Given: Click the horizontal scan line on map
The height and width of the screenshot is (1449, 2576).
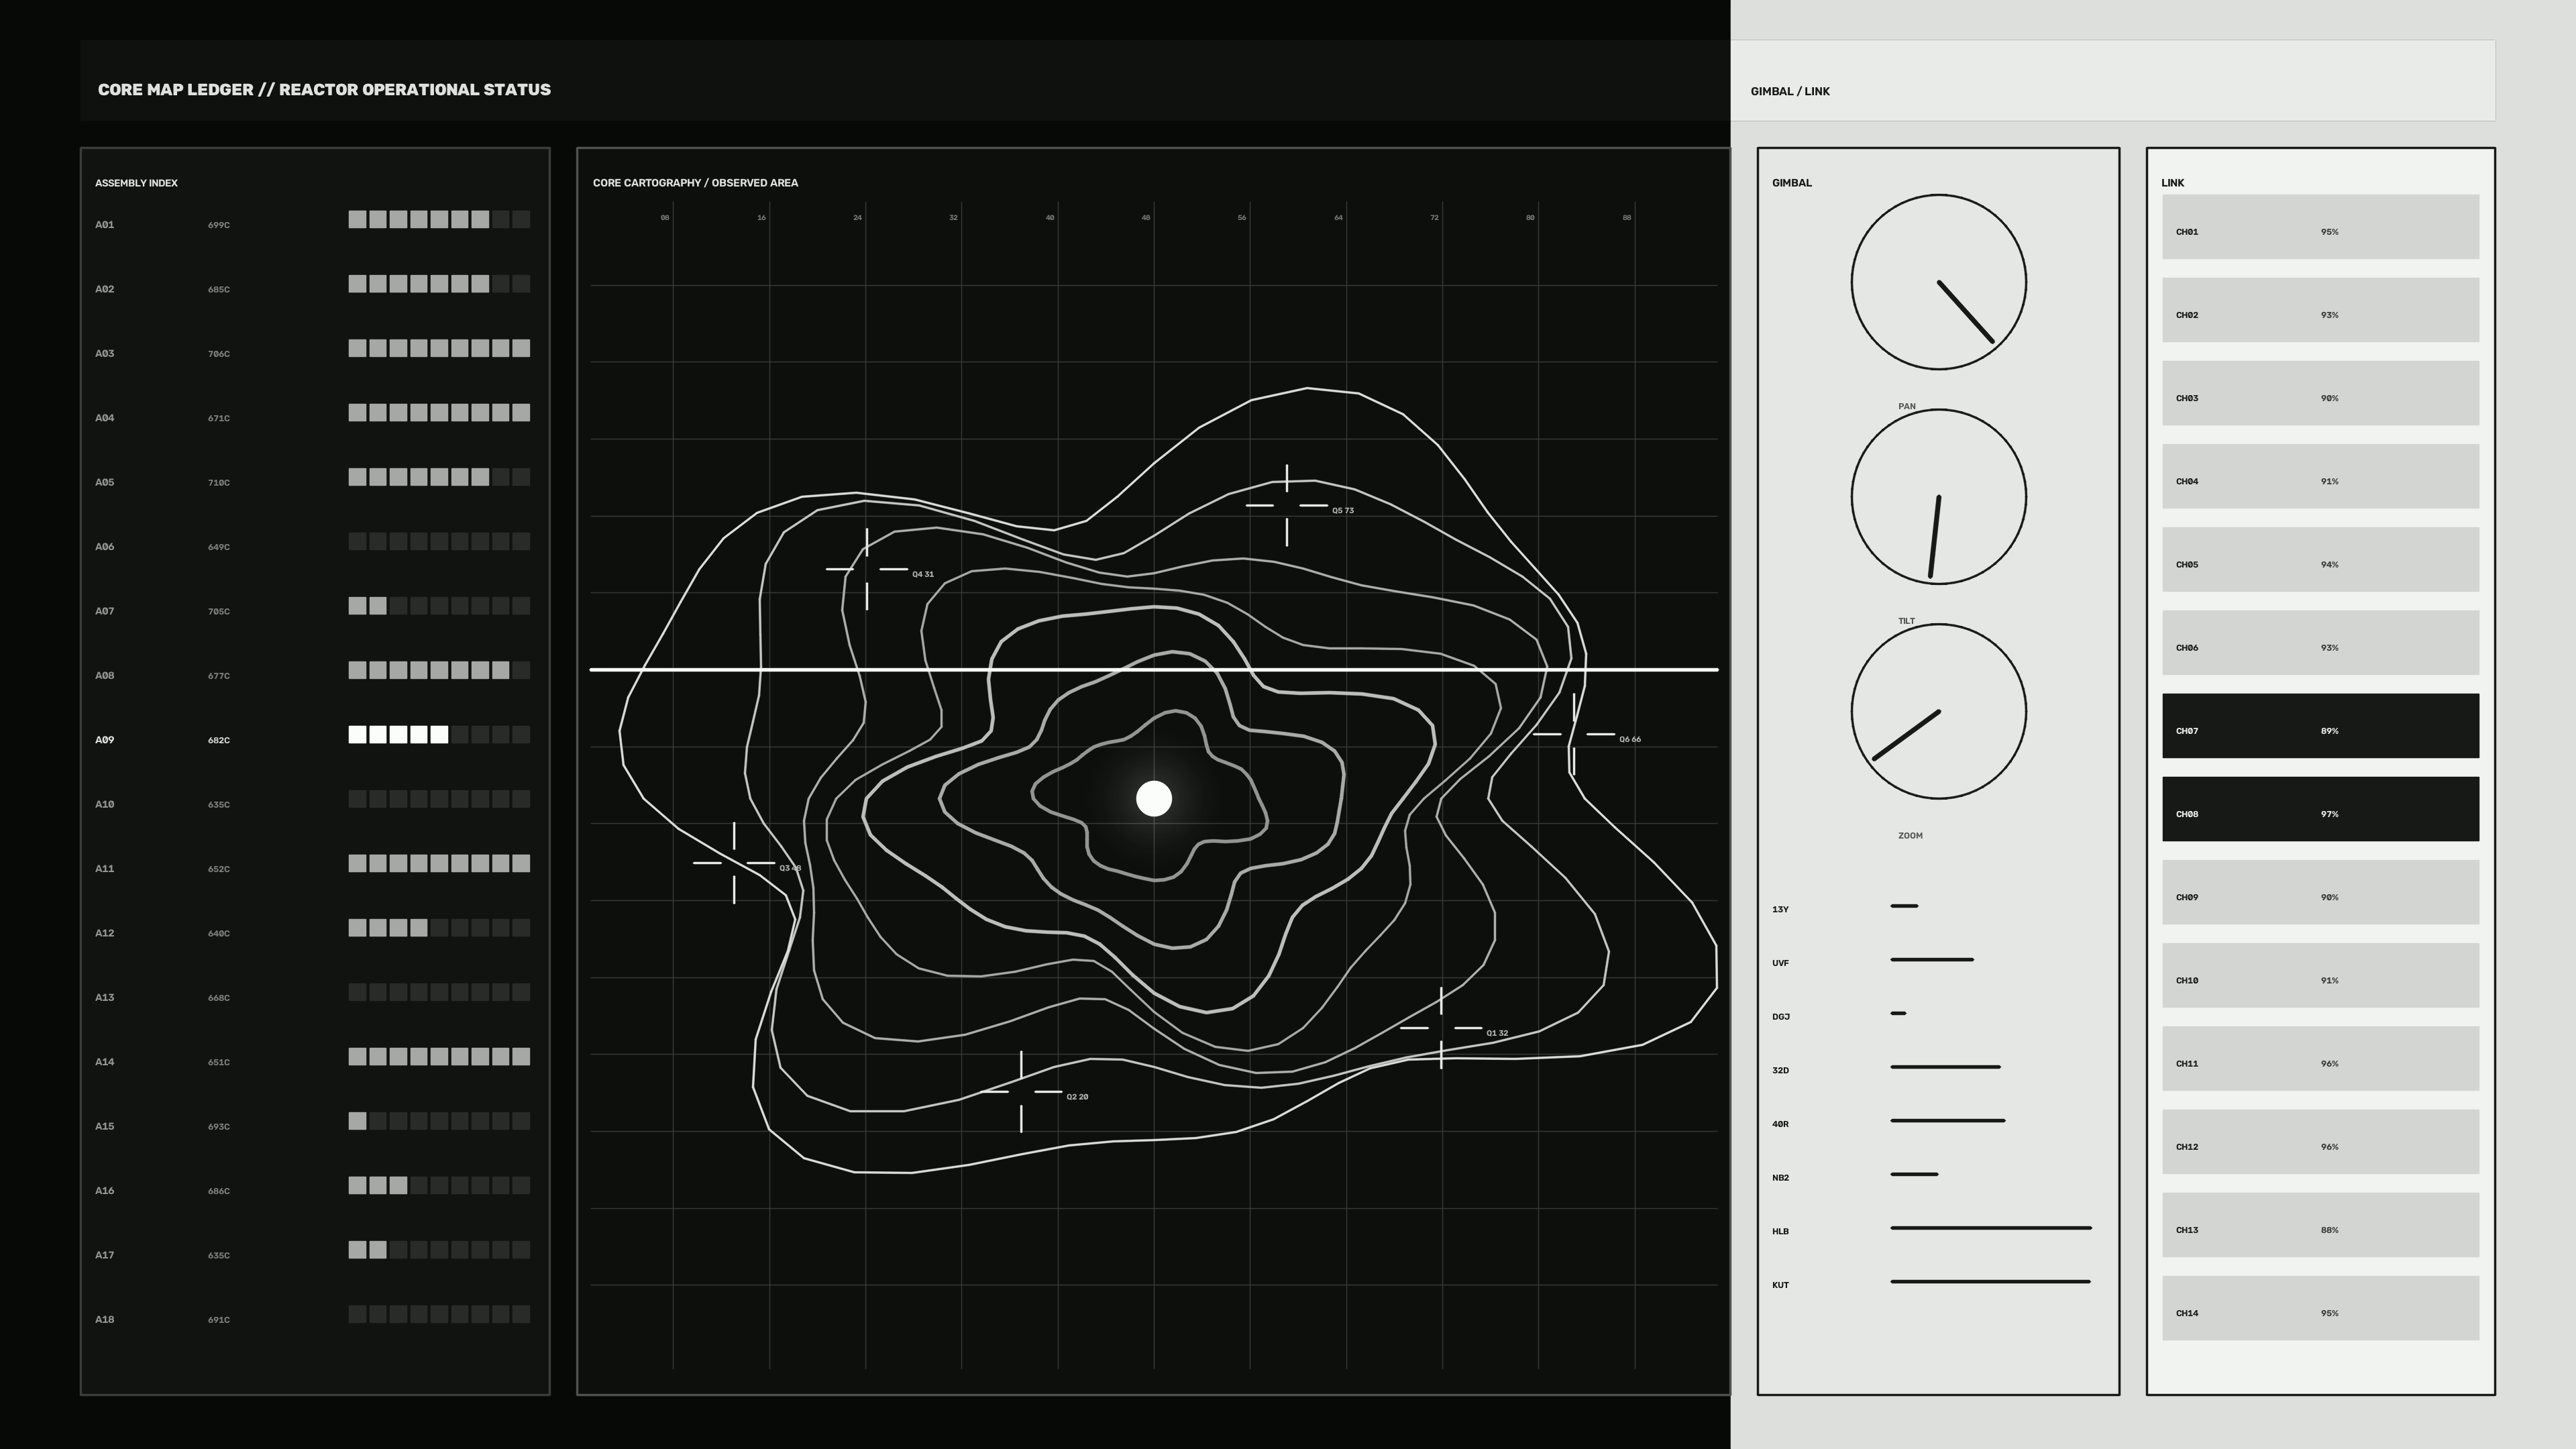Looking at the screenshot, I should point(1154,669).
